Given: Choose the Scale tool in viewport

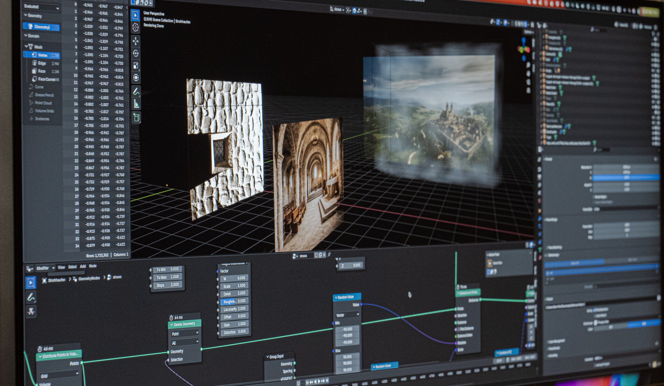Looking at the screenshot, I should tap(136, 66).
